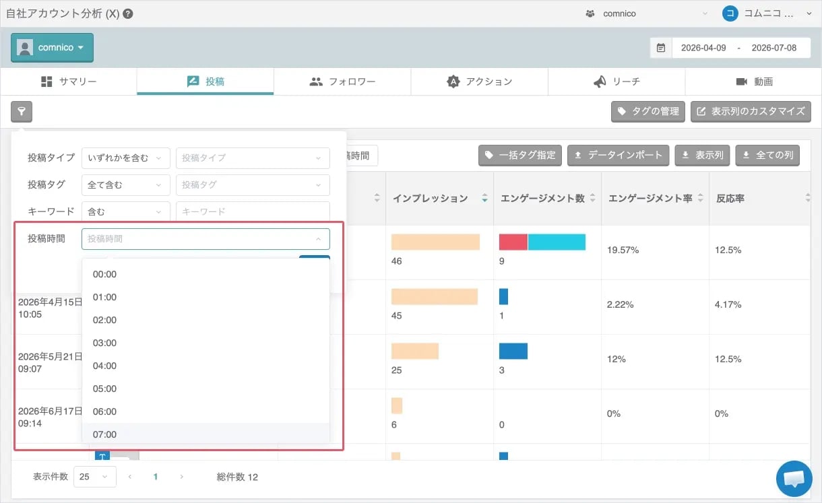The width and height of the screenshot is (822, 503).
Task: Sort by エンゲージメント数 column arrows
Action: pyautogui.click(x=592, y=199)
